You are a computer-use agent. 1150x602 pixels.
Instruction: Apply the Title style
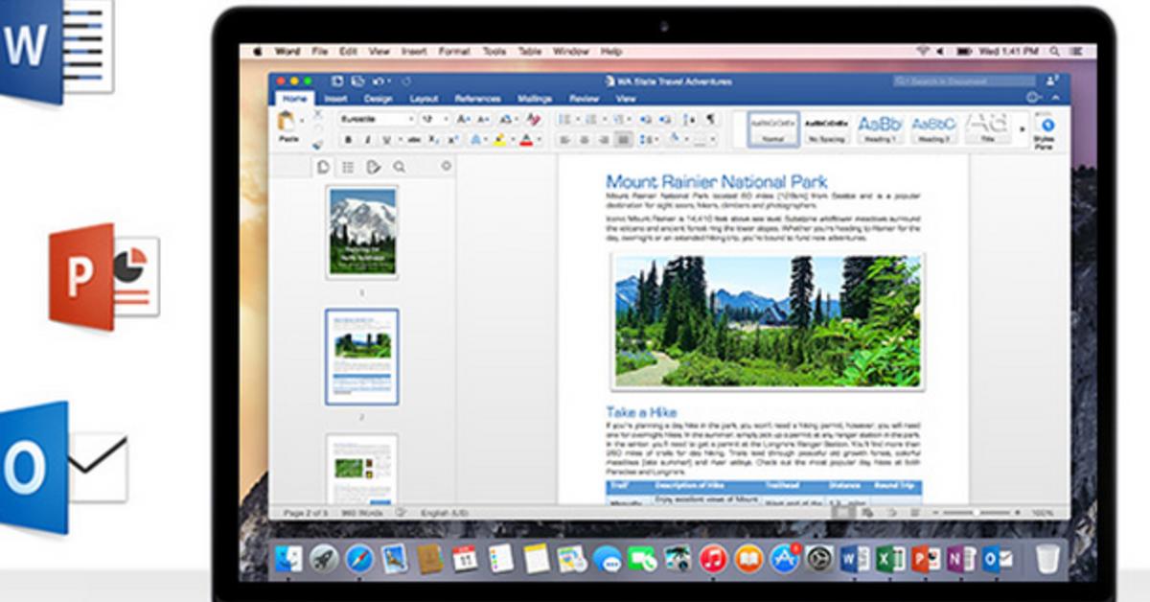click(x=987, y=129)
